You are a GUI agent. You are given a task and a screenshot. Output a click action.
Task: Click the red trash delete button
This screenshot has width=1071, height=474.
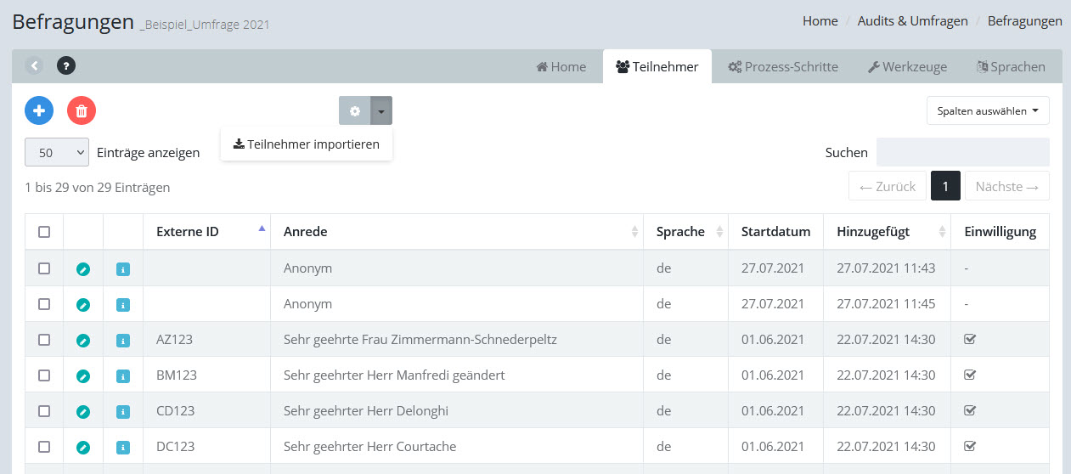point(82,110)
